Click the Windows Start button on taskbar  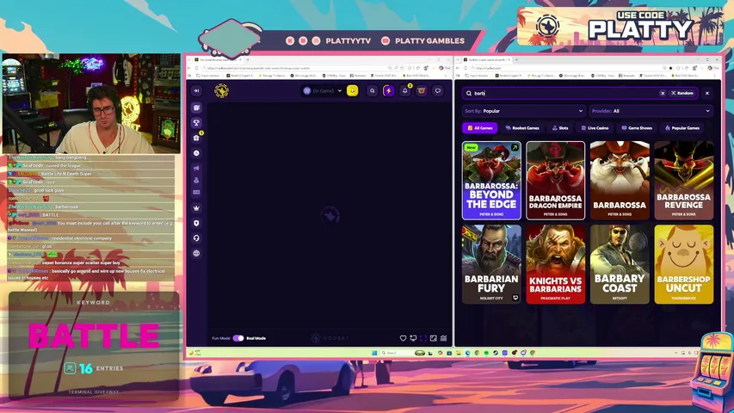click(374, 353)
